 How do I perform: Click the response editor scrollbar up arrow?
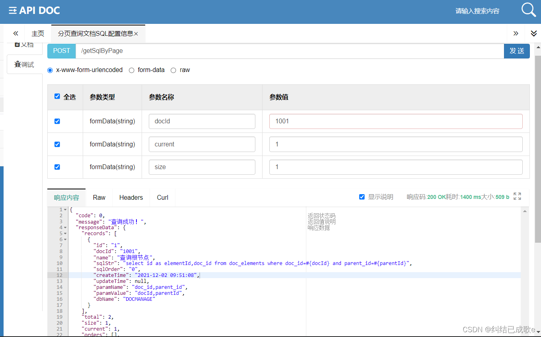[525, 211]
